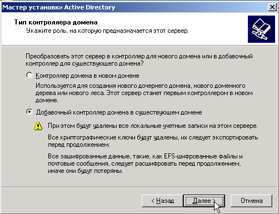Viewport: 279px width, 214px height.
Task: Click the separator line above the buttons
Action: tap(139, 187)
